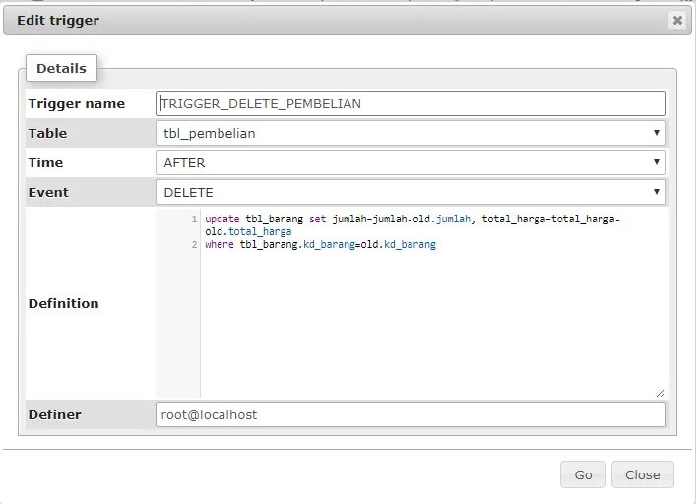Click the Go button
696x504 pixels.
click(583, 474)
